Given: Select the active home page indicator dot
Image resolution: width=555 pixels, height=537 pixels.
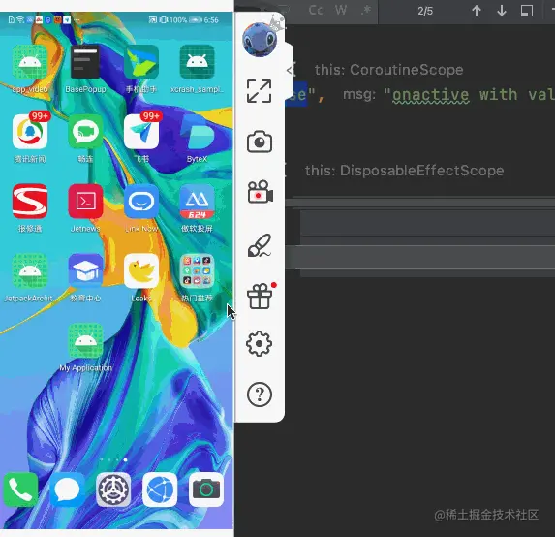Looking at the screenshot, I should tap(125, 459).
